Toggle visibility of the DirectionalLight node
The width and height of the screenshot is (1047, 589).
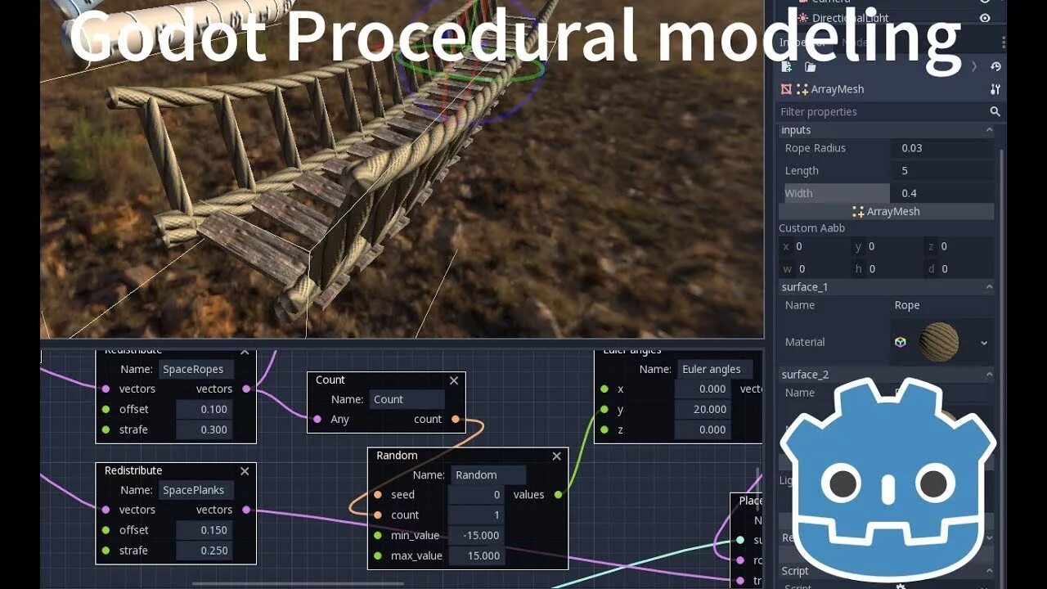(x=985, y=18)
